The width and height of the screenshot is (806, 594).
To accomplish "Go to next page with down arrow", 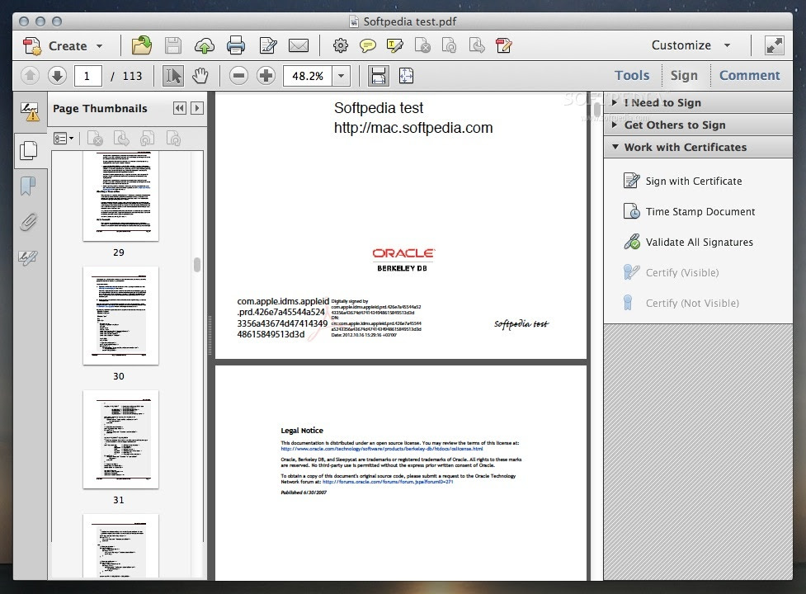I will tap(57, 76).
